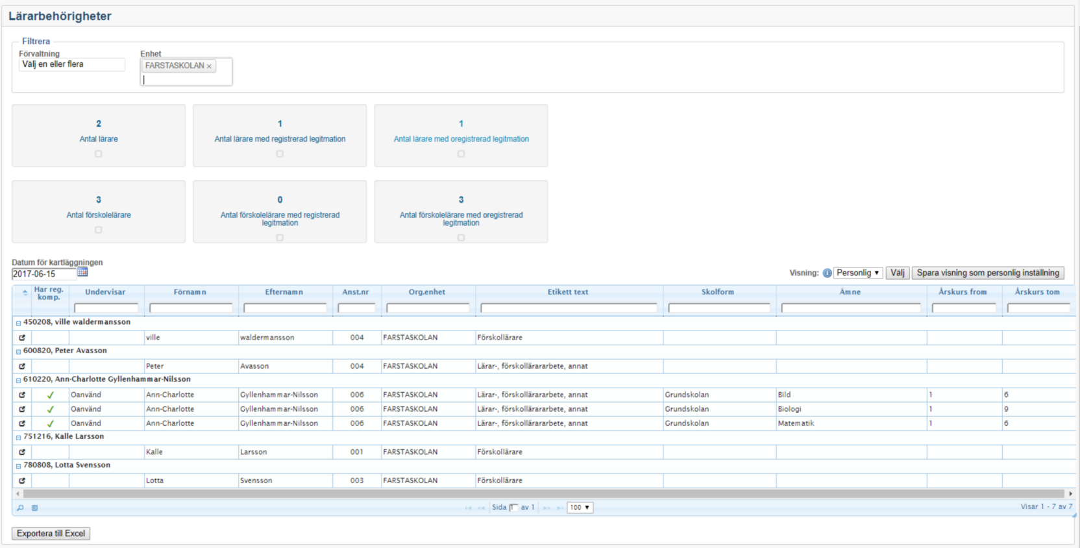1080x548 pixels.
Task: Click the search magnifier icon in grid footer
Action: pos(20,508)
